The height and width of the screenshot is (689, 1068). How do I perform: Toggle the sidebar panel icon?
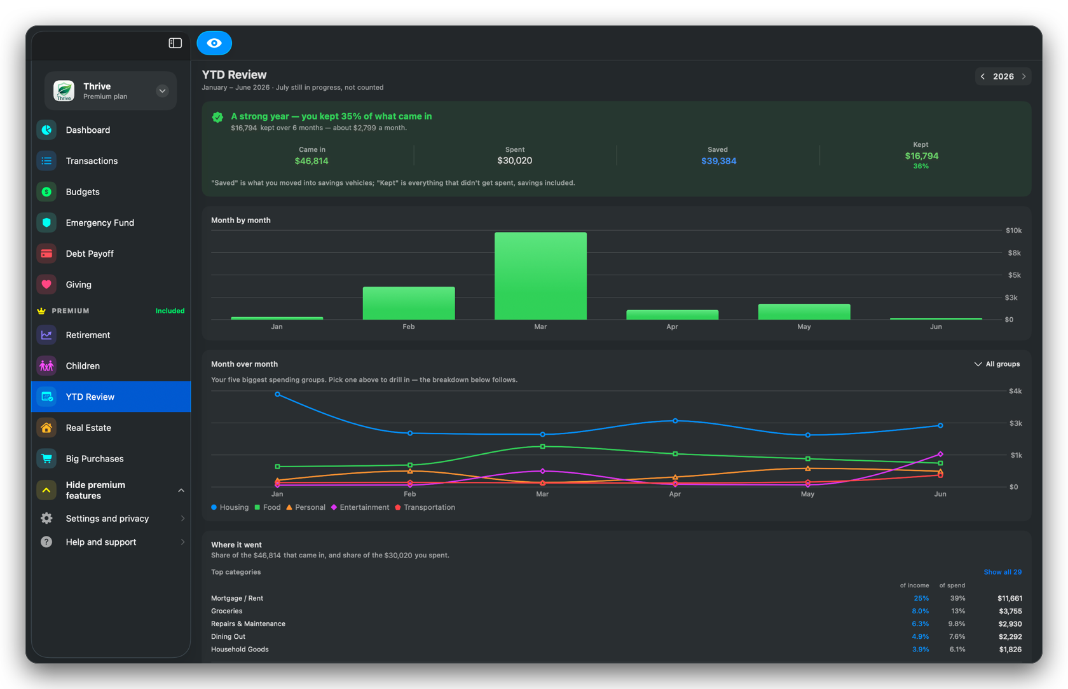click(175, 43)
